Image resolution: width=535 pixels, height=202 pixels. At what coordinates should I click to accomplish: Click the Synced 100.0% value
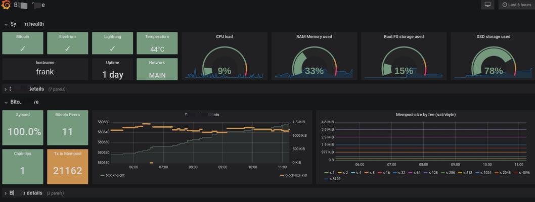coord(24,131)
